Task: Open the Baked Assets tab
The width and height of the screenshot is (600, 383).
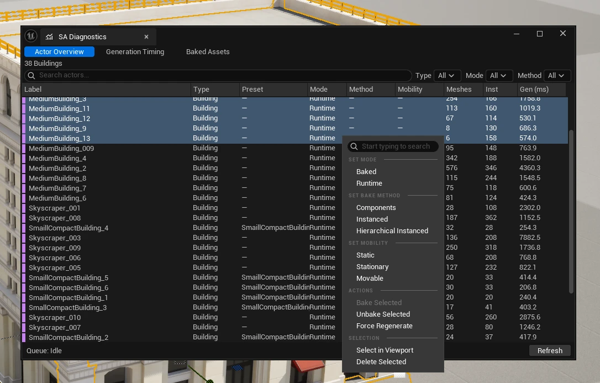Action: (x=208, y=51)
